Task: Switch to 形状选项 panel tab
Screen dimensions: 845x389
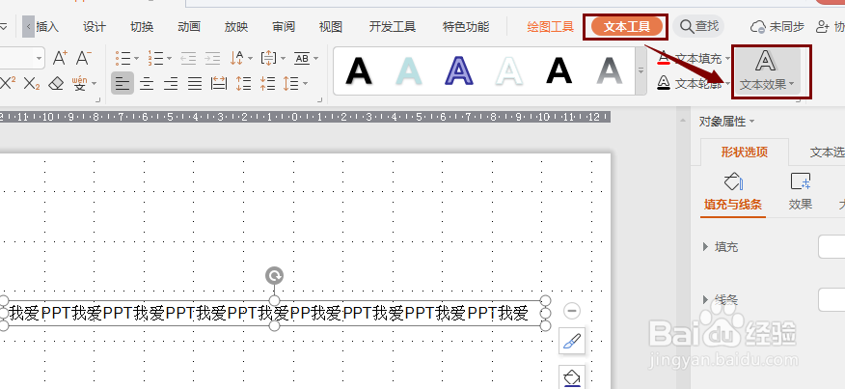Action: point(745,153)
